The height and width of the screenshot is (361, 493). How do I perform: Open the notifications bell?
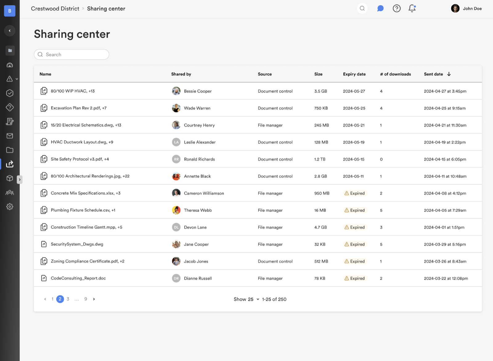412,9
